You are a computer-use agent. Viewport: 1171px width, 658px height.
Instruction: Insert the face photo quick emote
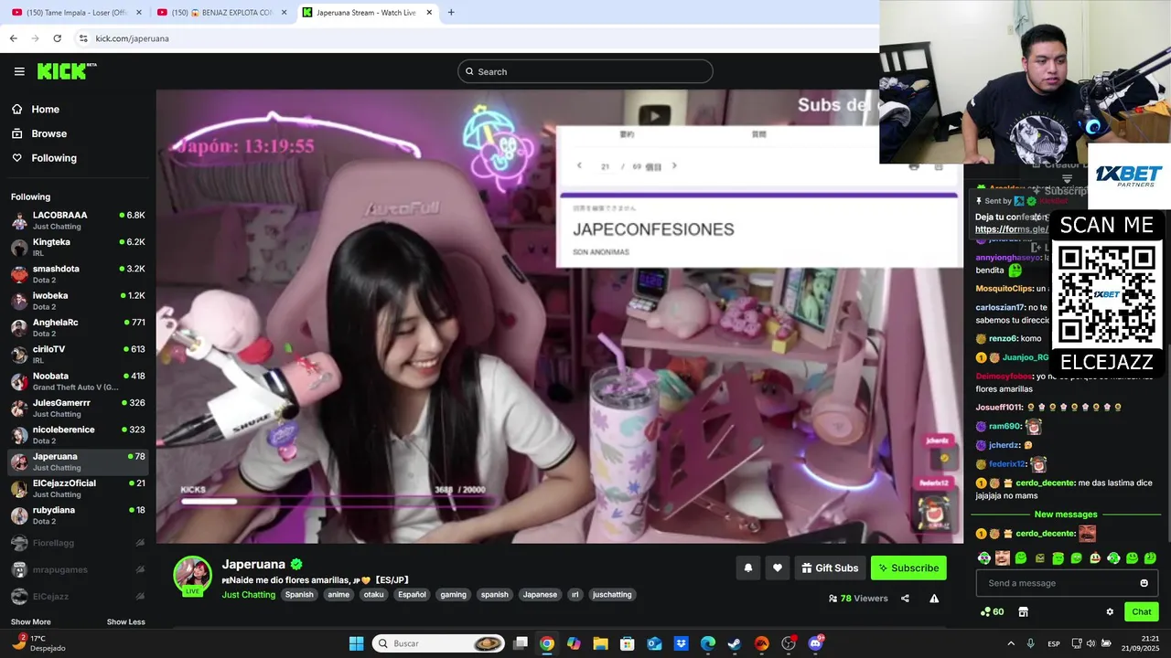pos(1003,557)
